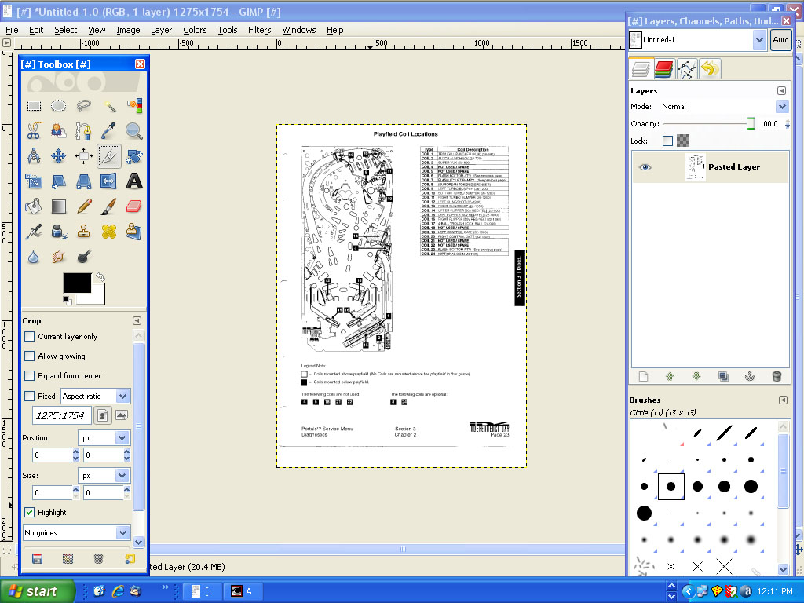Check the Allow growing option
The height and width of the screenshot is (603, 804).
[x=30, y=356]
